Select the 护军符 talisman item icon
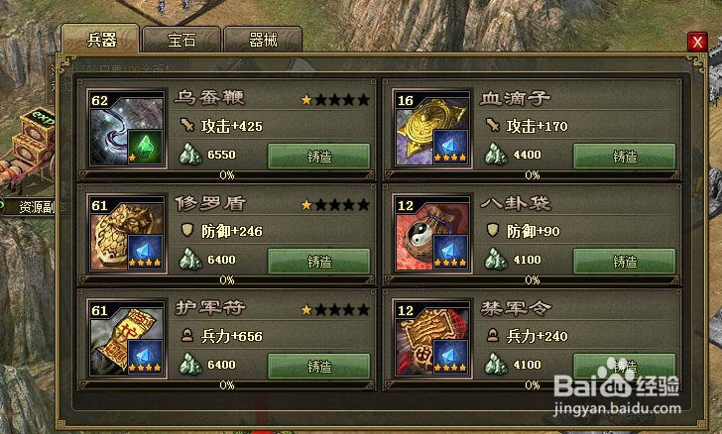The height and width of the screenshot is (434, 722). coord(127,339)
